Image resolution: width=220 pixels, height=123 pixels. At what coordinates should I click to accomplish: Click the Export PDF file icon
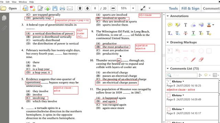tap(33, 8)
